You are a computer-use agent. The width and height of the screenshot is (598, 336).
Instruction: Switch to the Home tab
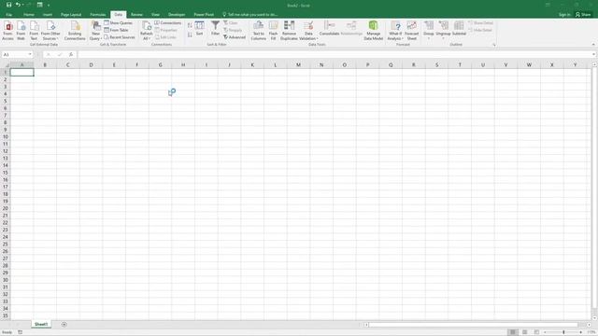click(29, 15)
